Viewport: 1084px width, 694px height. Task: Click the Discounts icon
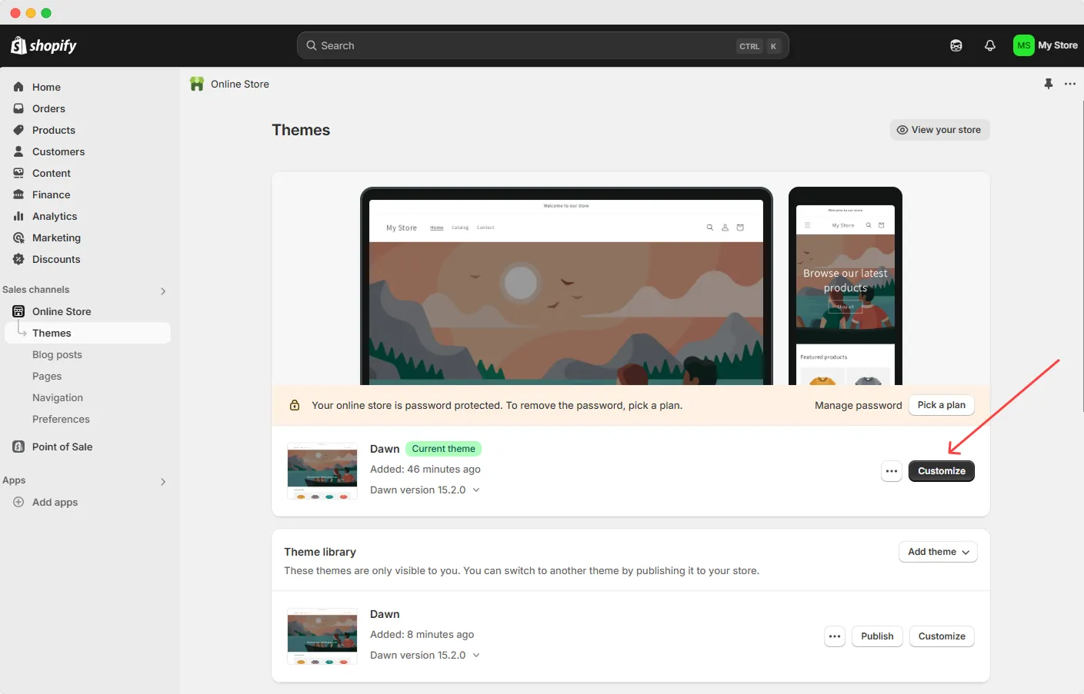pyautogui.click(x=18, y=259)
